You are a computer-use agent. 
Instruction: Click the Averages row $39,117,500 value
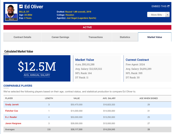pos(77,129)
